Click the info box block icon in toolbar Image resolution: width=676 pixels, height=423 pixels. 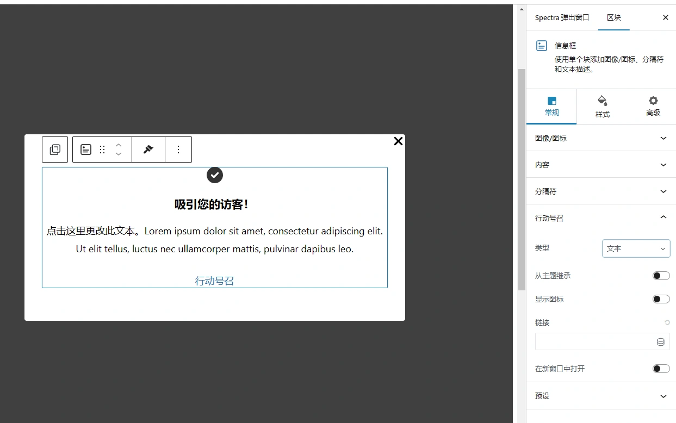pos(85,150)
